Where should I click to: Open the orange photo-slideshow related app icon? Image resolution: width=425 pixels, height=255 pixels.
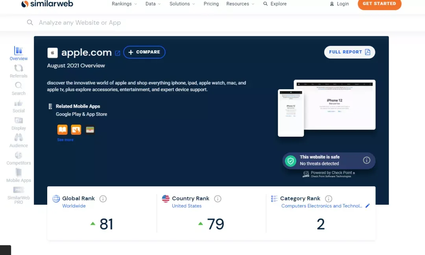(x=76, y=130)
